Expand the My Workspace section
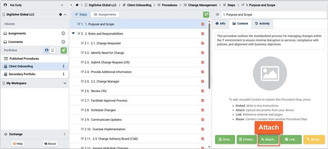 pyautogui.click(x=64, y=83)
